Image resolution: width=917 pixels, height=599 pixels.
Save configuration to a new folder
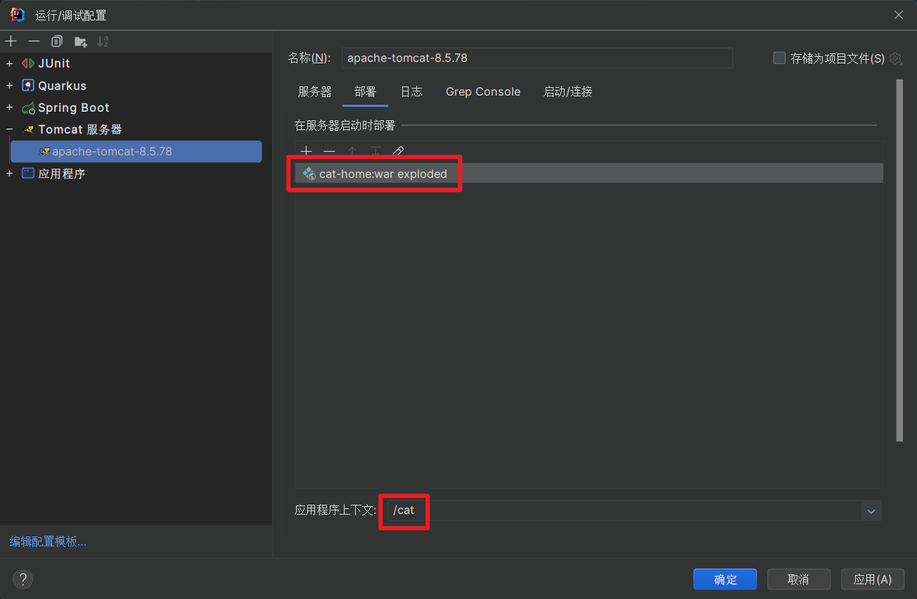80,41
